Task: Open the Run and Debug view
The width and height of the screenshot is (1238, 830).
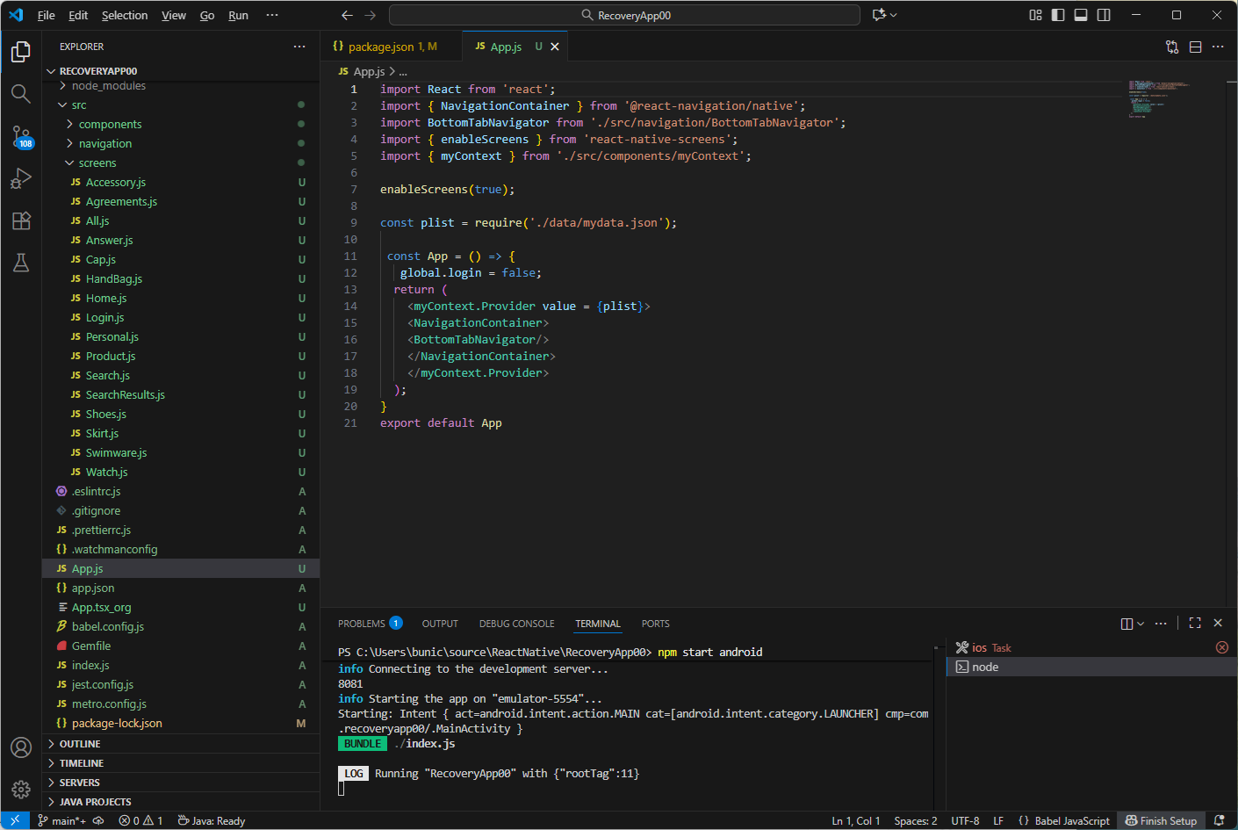Action: pyautogui.click(x=21, y=178)
